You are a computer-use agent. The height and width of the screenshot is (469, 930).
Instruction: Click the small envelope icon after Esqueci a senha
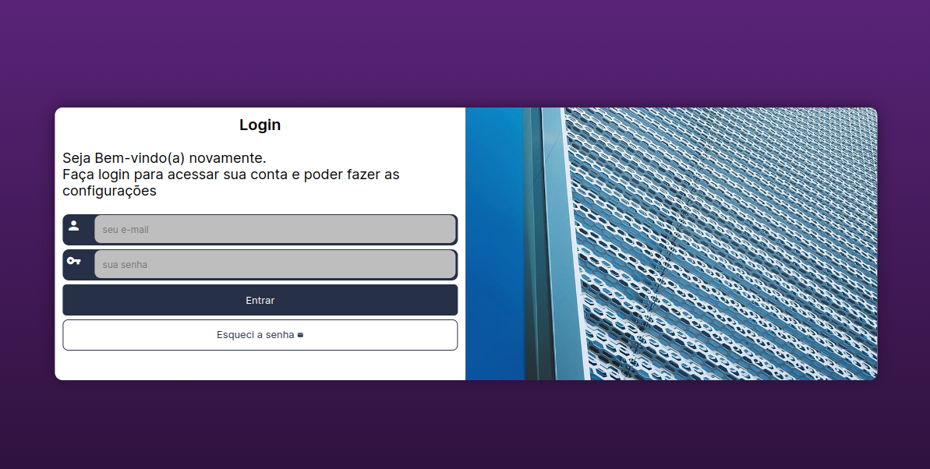tap(300, 335)
